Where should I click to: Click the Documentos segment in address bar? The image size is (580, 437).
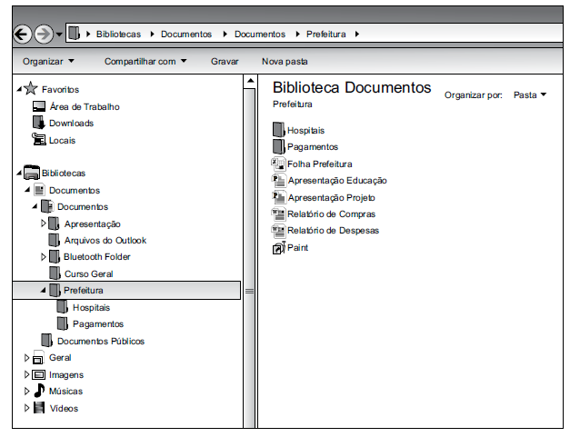coord(185,35)
